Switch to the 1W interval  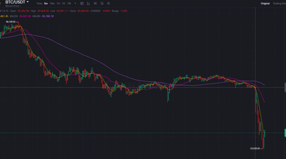pos(69,4)
